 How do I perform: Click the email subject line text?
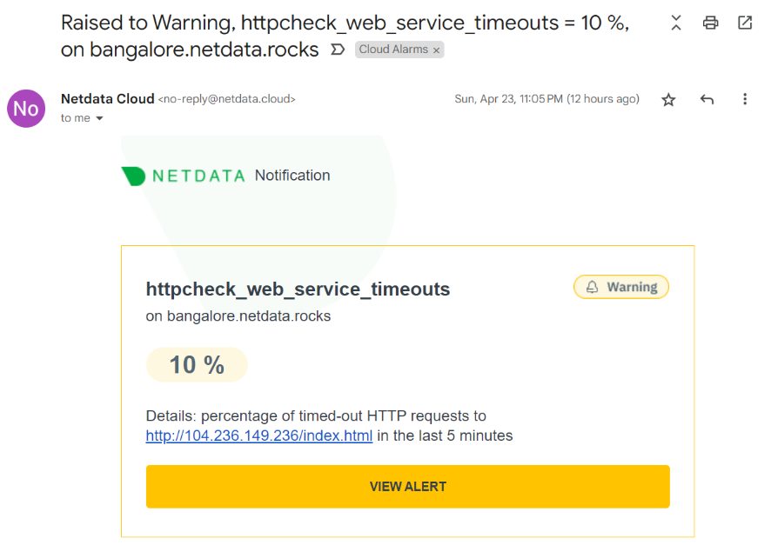click(344, 23)
